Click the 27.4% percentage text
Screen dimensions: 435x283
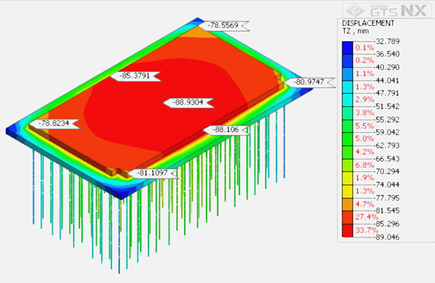coord(367,217)
